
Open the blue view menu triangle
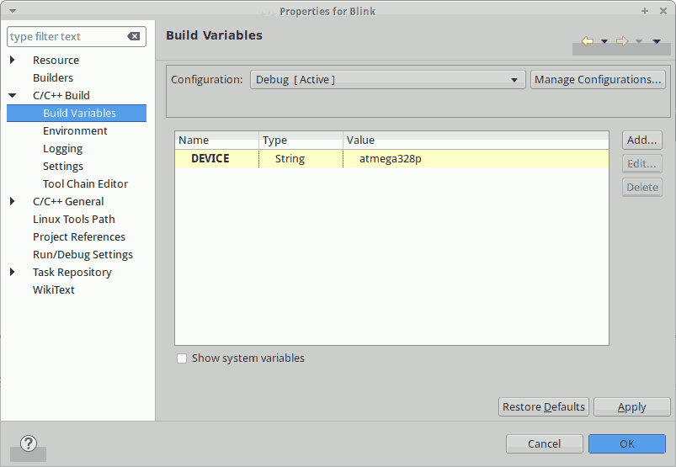pos(657,42)
